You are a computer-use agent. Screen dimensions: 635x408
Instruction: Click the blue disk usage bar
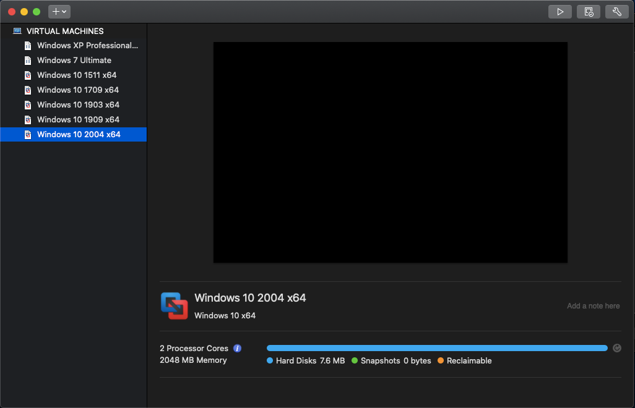437,348
